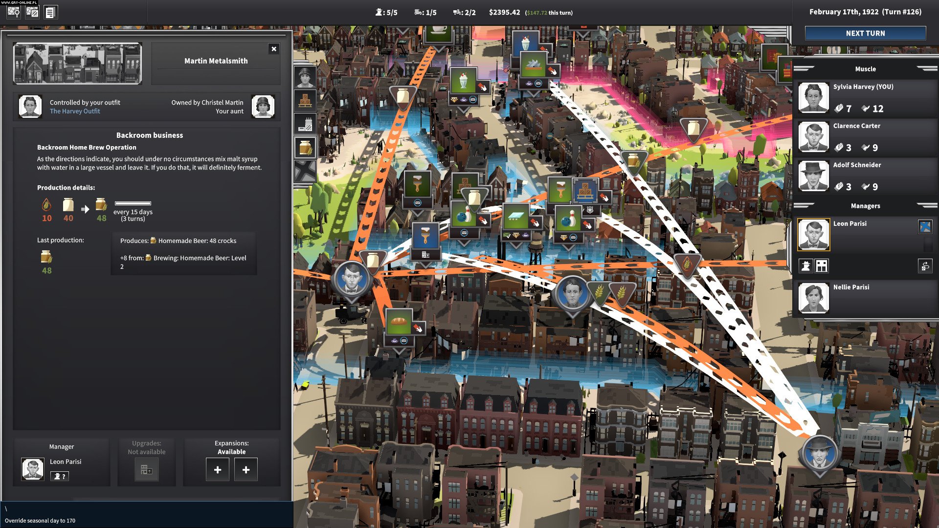
Task: Collapse the Managers panel header
Action: pyautogui.click(x=865, y=206)
